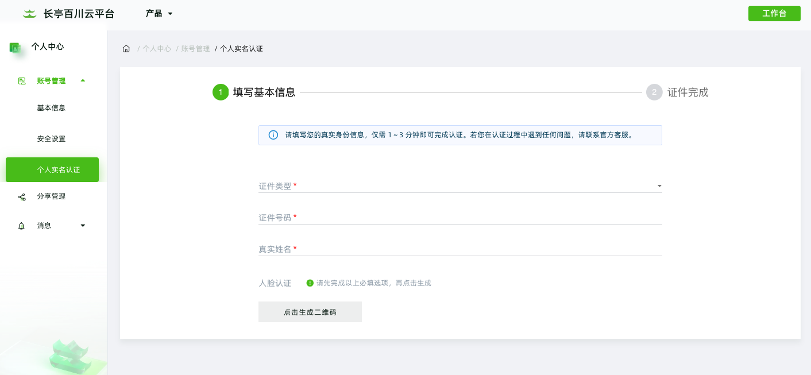
Task: Click the 点击生成二维码 button
Action: pyautogui.click(x=310, y=312)
